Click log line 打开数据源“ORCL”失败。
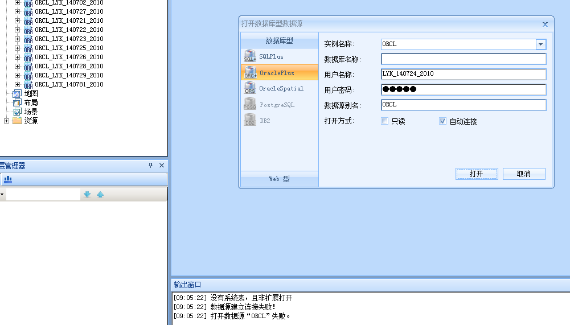Viewport: 570px width, 325px height. click(232, 316)
